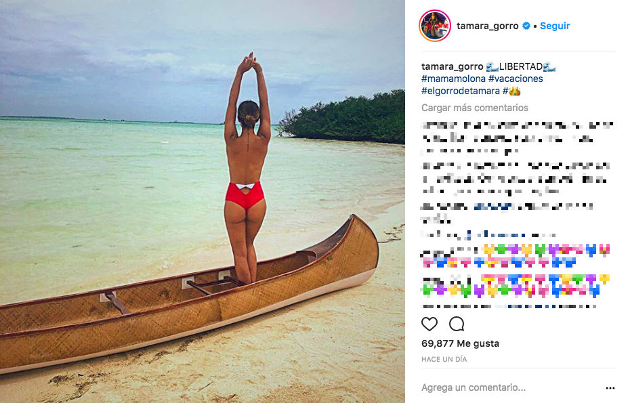Click the first blurred comment text
The image size is (630, 403).
tap(518, 137)
